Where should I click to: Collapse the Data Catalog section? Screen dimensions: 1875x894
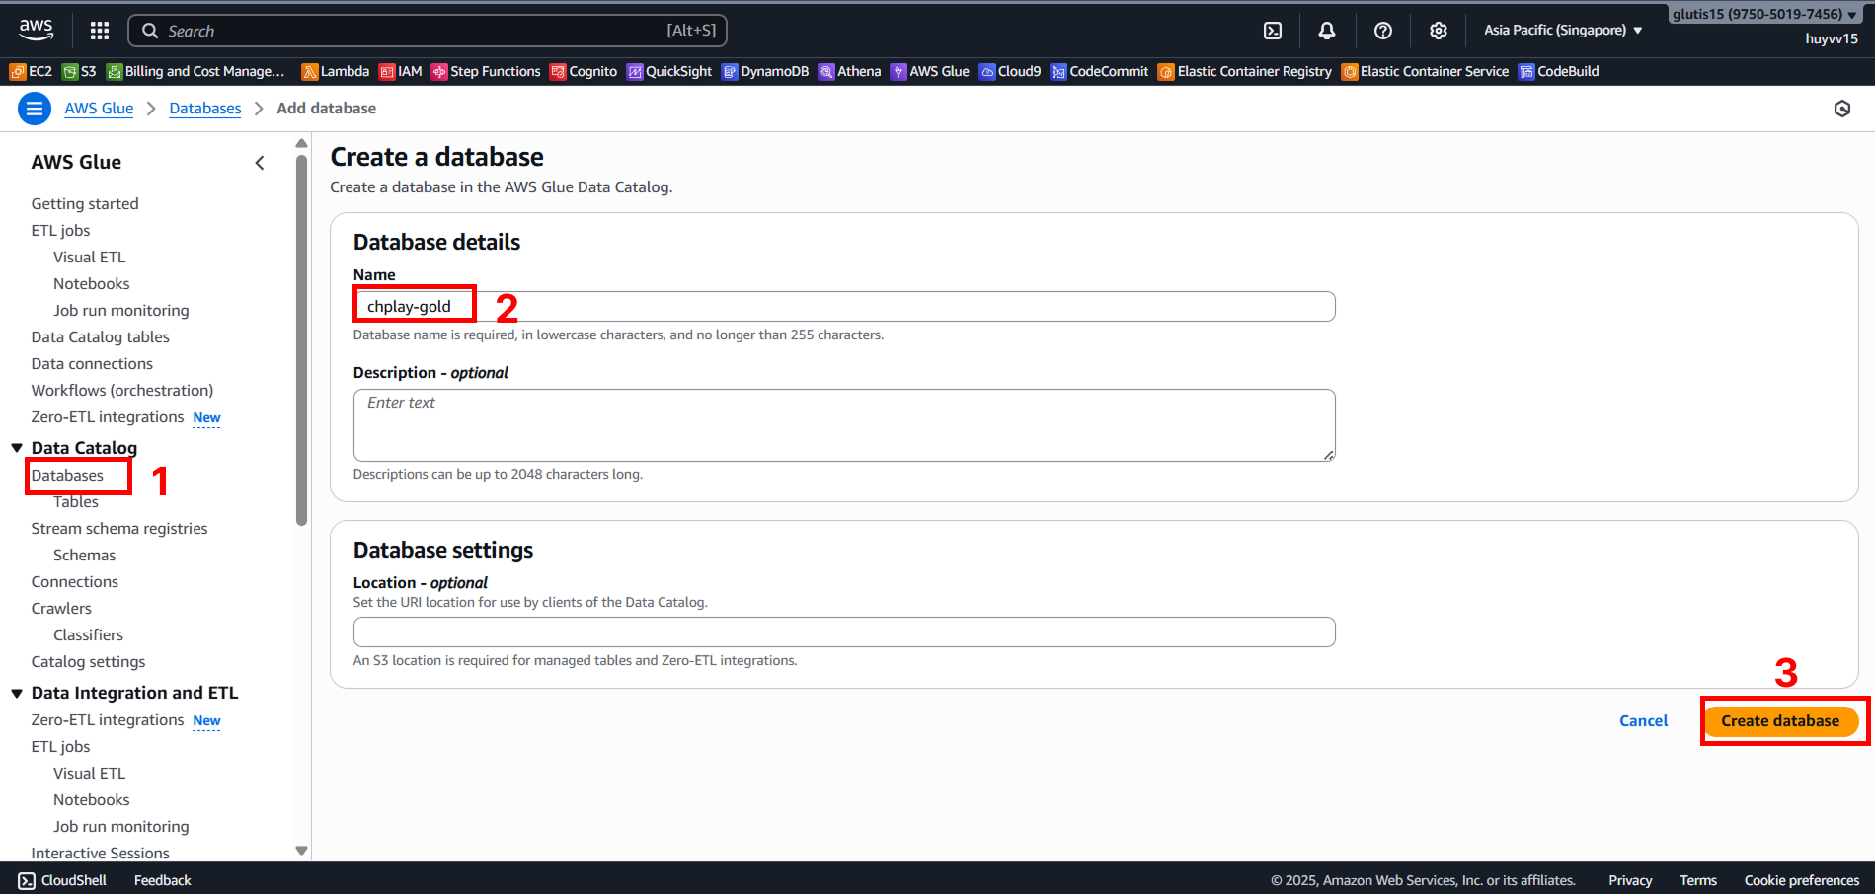coord(17,448)
